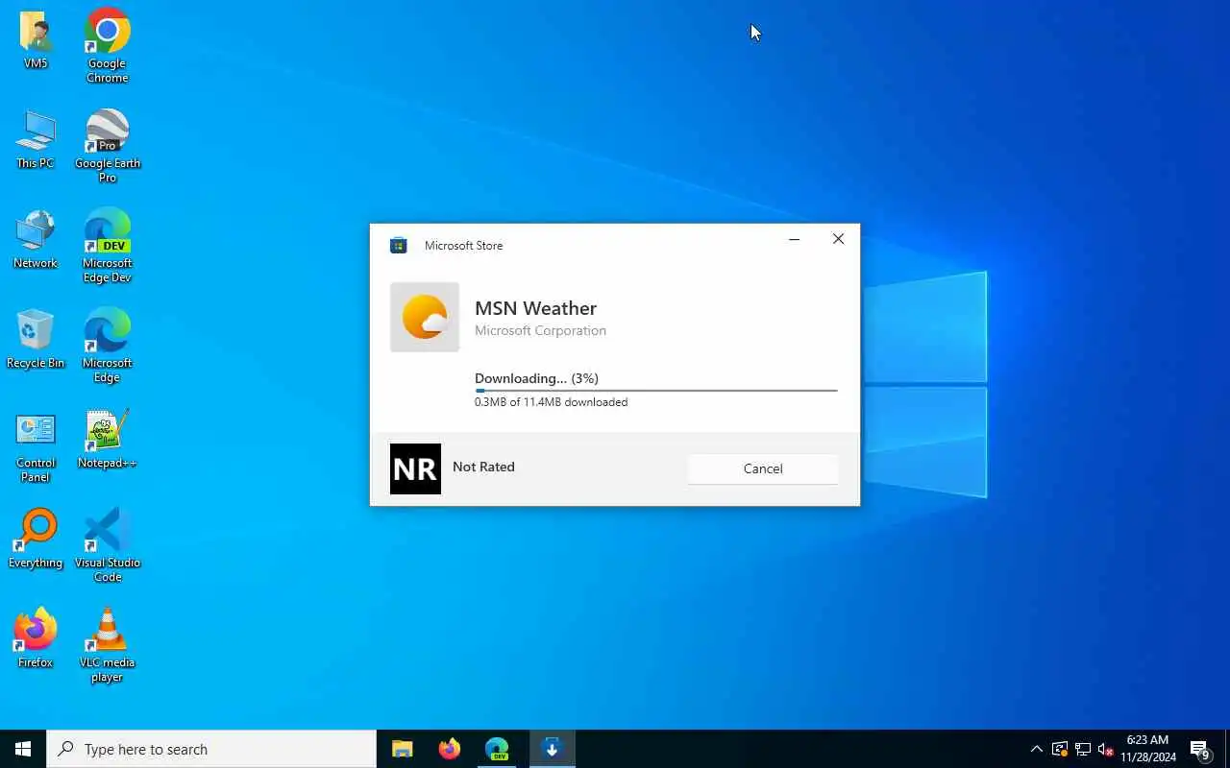
Task: Select the VLC media player desktop shortcut
Action: click(x=107, y=645)
